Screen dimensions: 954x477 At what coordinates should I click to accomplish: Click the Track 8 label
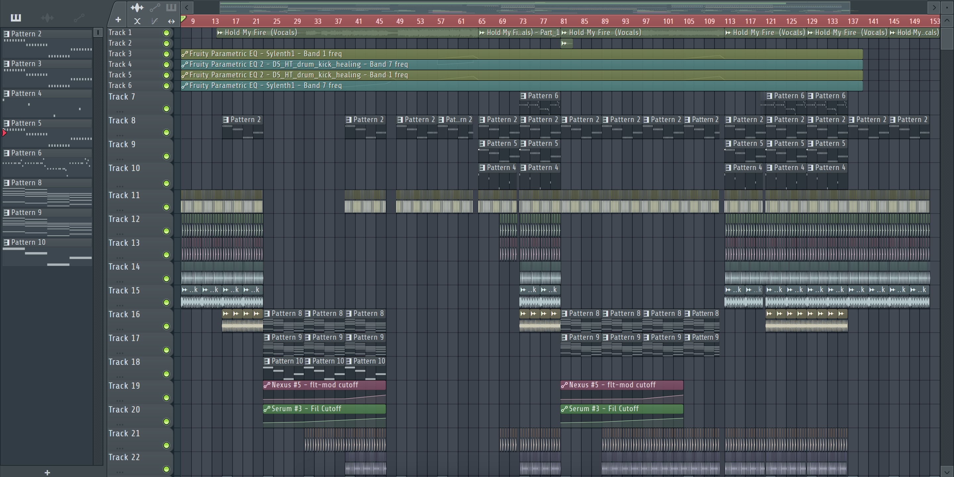click(122, 120)
